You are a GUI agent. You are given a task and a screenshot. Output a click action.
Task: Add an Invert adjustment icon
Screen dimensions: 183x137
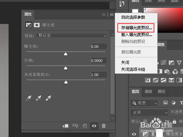148,80
